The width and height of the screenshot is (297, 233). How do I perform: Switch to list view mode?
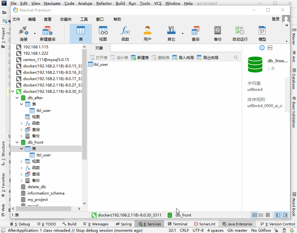point(261,215)
